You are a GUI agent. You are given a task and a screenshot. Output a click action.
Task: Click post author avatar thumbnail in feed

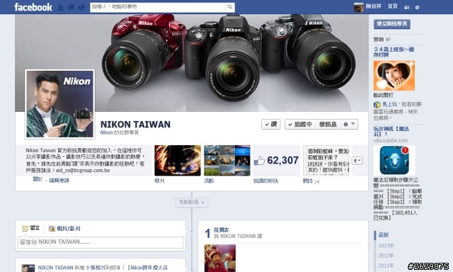[28, 268]
